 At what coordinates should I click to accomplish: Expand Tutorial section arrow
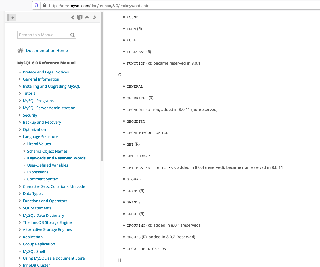[20, 93]
